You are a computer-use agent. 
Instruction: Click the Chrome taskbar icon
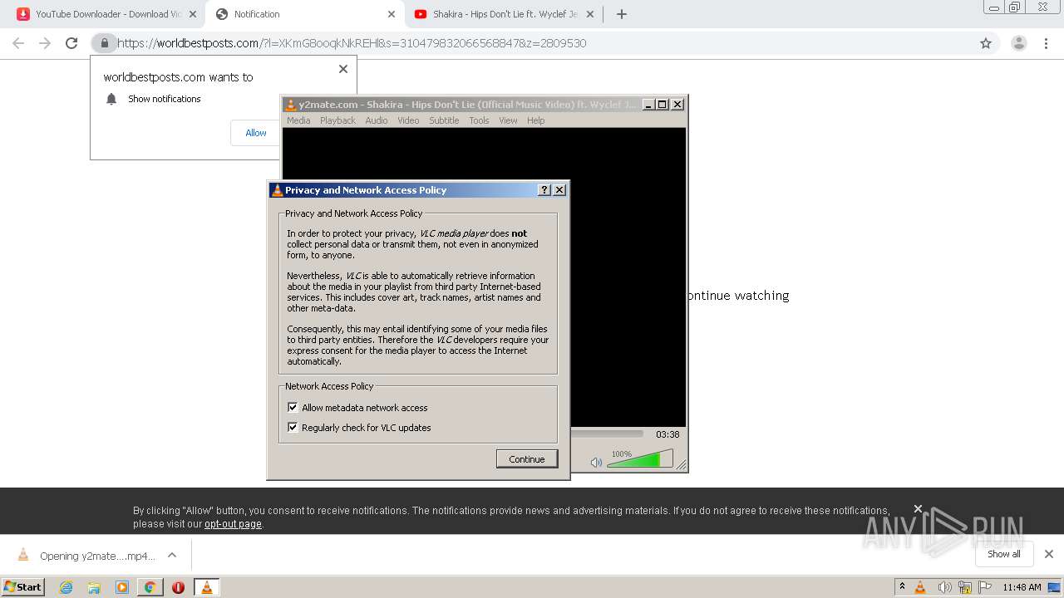pos(150,587)
